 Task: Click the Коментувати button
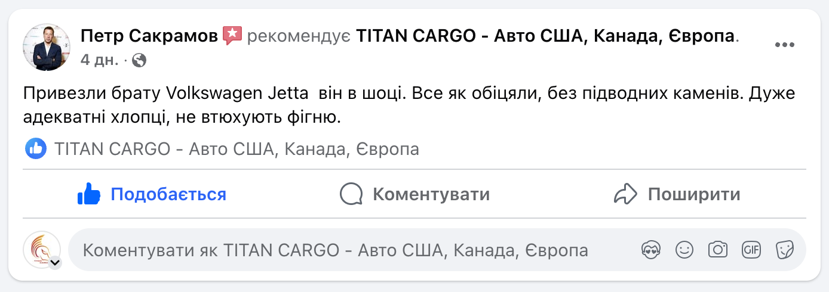pos(414,194)
